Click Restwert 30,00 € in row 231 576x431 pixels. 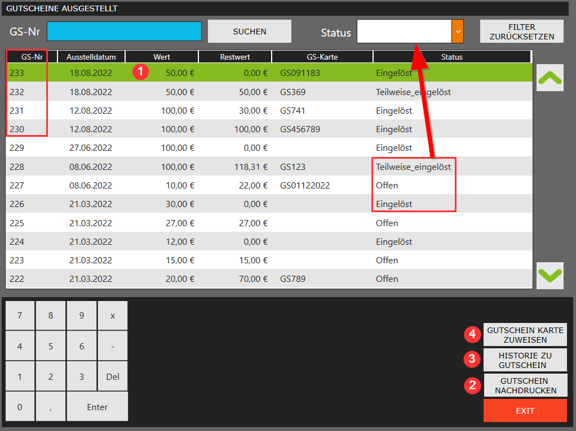pyautogui.click(x=253, y=111)
